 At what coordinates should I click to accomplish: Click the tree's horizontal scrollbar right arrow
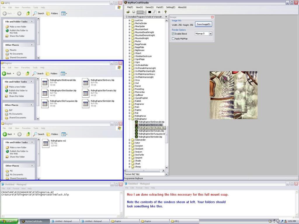163,170
